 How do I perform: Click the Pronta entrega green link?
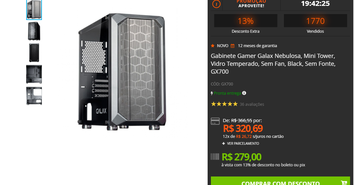click(x=227, y=93)
